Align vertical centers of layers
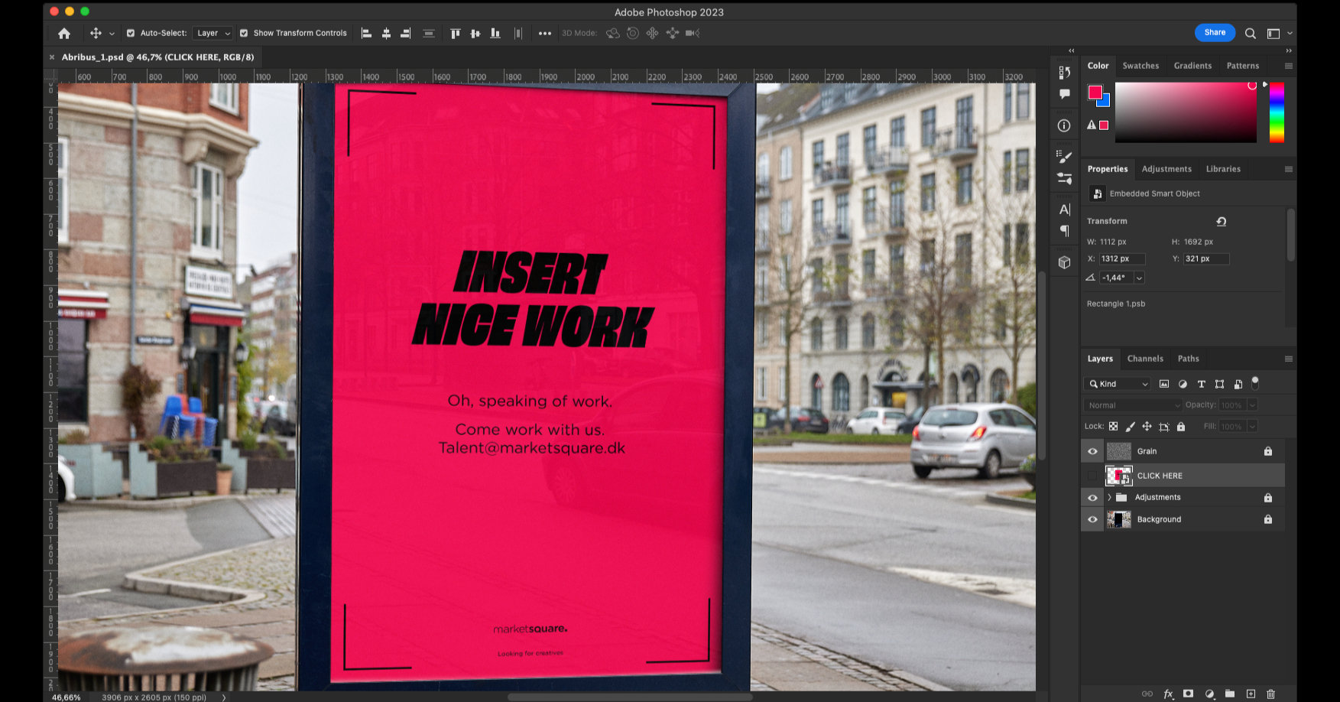 pos(475,33)
